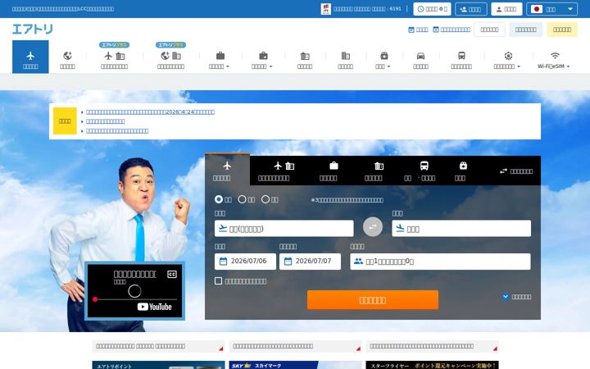The width and height of the screenshot is (590, 369).
Task: Expand options via blue chevron beside search button
Action: [506, 296]
